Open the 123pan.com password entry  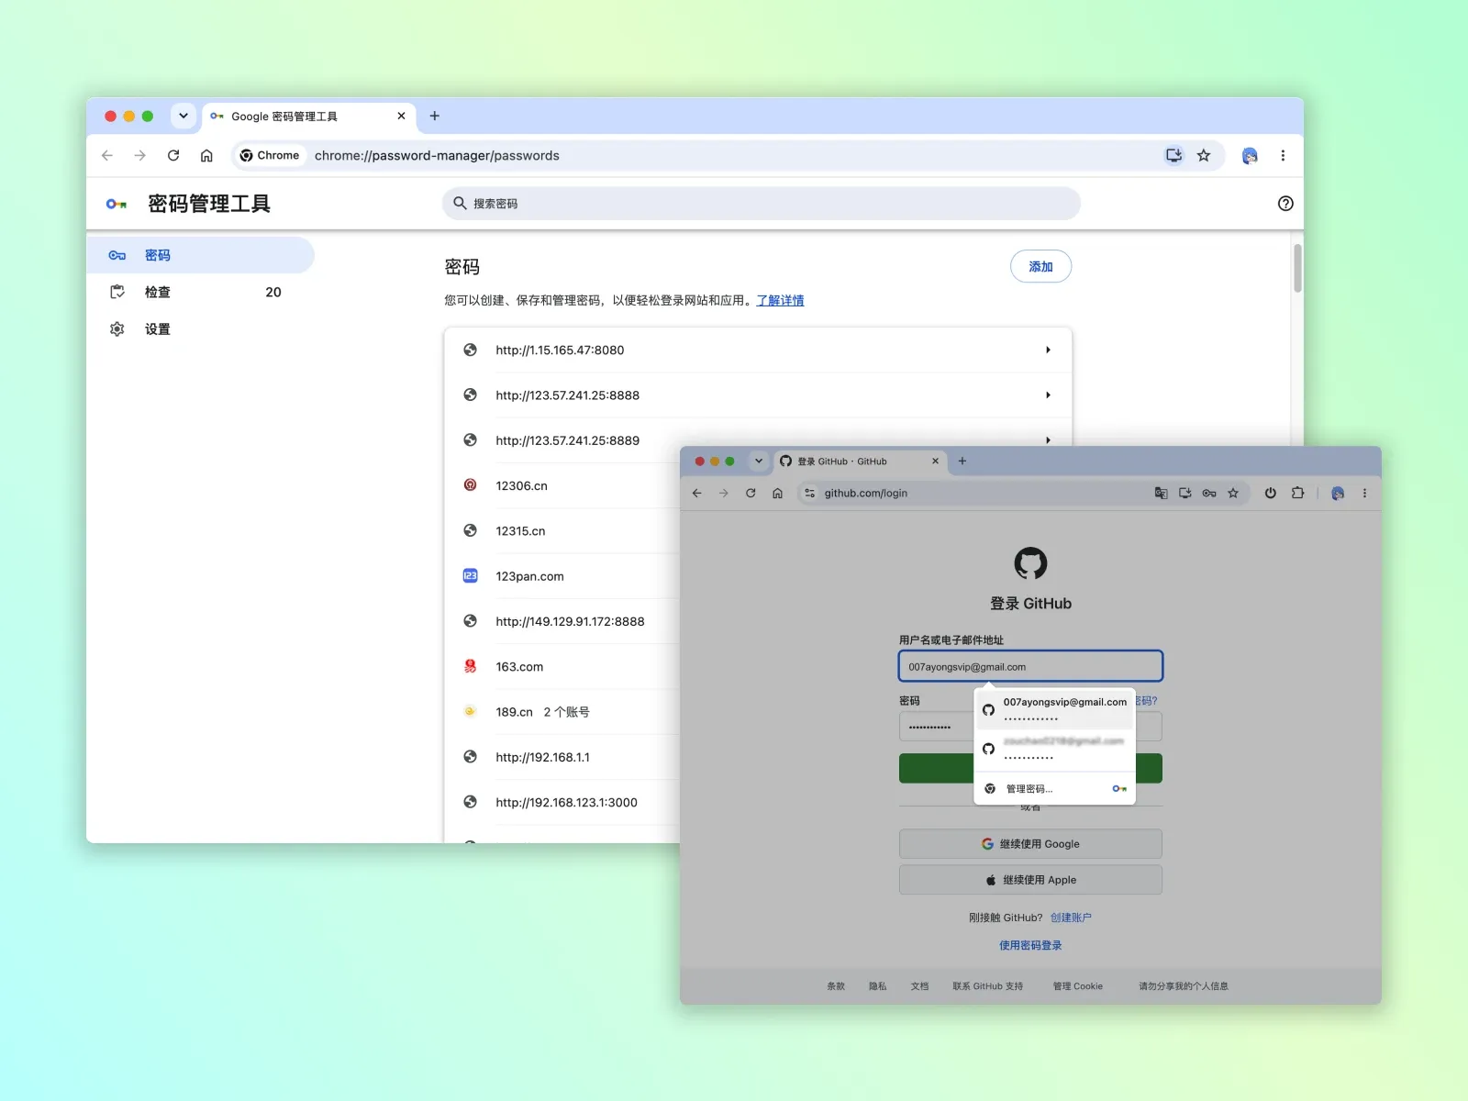click(563, 576)
